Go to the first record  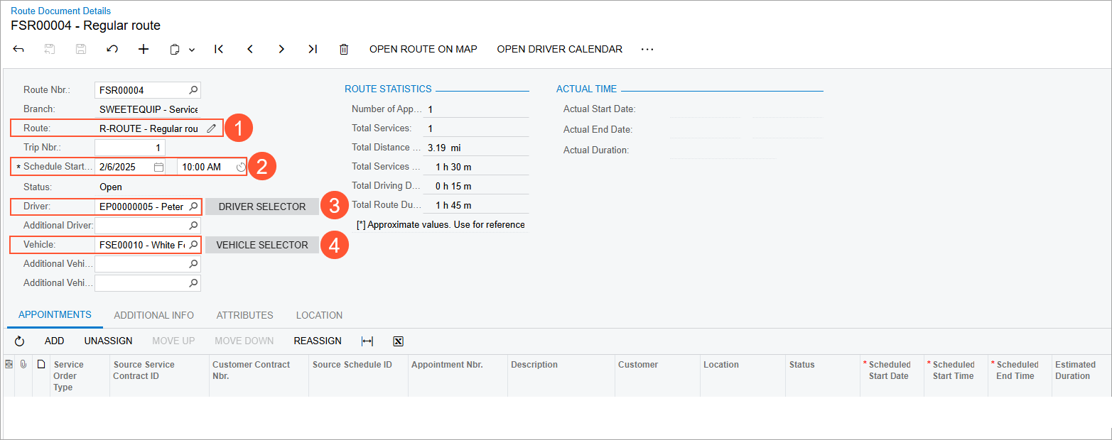pyautogui.click(x=219, y=49)
